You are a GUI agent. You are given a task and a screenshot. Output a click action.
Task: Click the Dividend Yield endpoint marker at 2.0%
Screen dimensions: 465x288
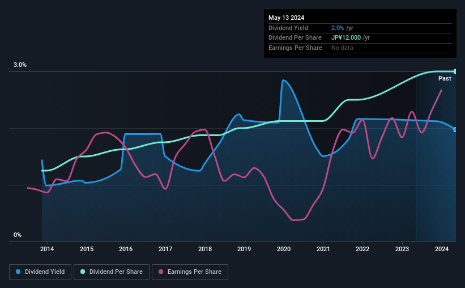point(455,130)
